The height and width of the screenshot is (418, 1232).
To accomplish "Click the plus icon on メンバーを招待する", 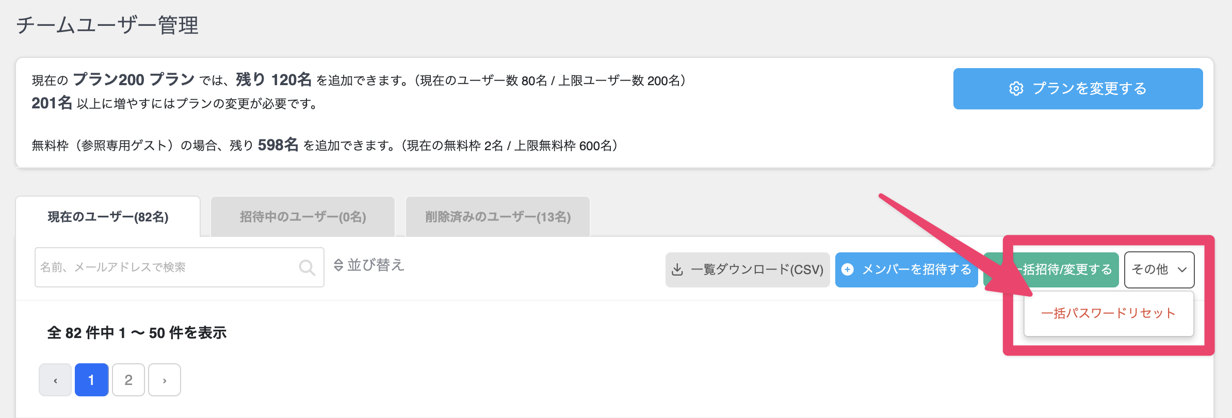I will pyautogui.click(x=847, y=269).
